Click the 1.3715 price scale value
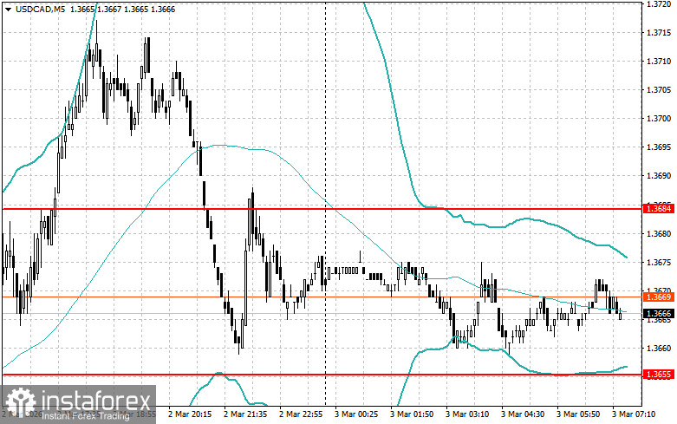Viewport: 677px width, 424px height. click(x=659, y=33)
